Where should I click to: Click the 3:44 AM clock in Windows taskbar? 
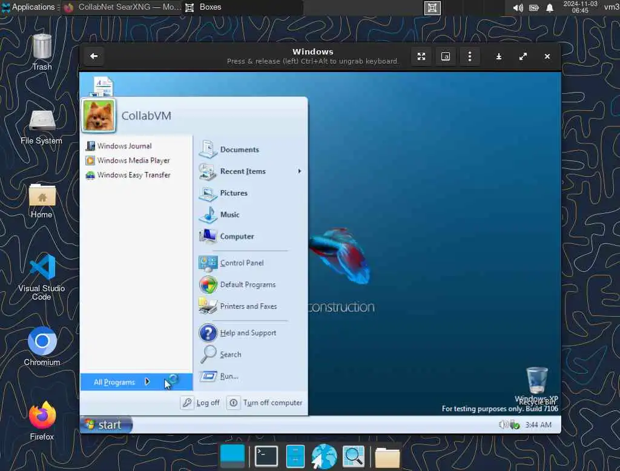pos(538,425)
